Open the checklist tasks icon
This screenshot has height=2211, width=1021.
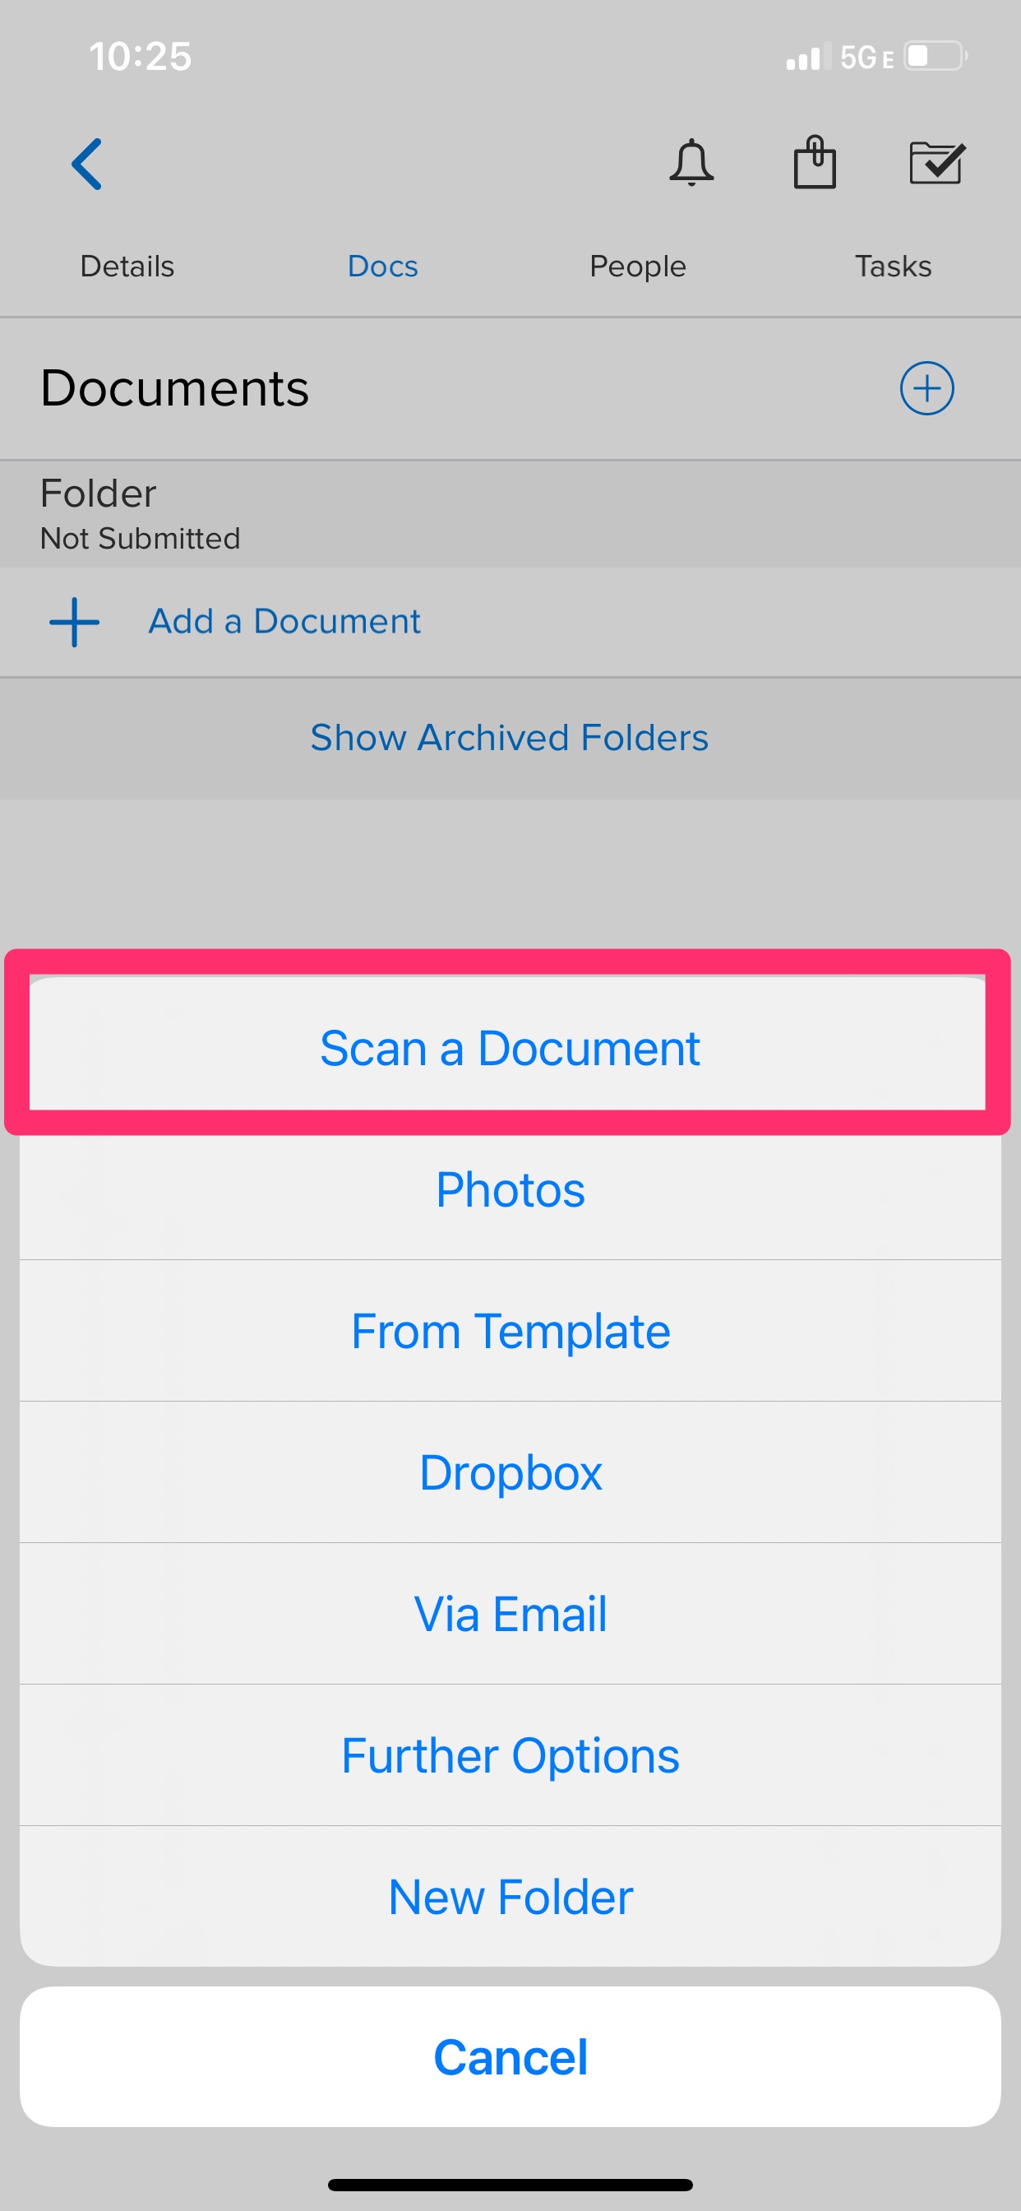tap(937, 163)
